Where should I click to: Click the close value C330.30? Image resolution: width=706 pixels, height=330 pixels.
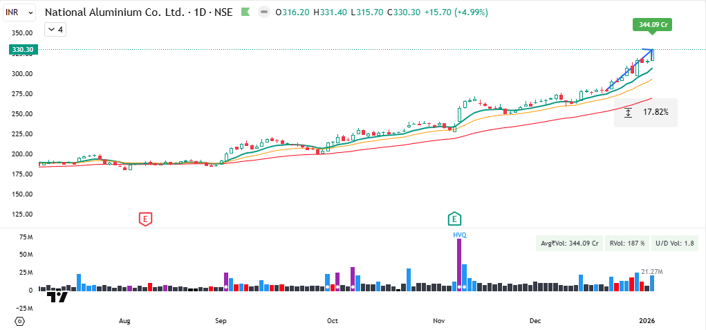click(x=404, y=12)
